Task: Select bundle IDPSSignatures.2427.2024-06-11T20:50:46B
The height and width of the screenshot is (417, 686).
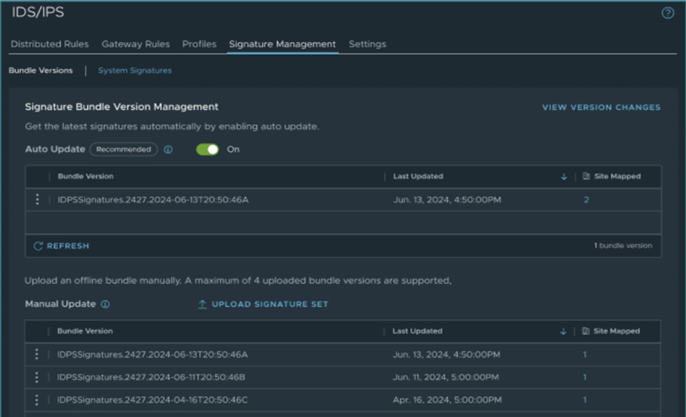Action: click(151, 377)
